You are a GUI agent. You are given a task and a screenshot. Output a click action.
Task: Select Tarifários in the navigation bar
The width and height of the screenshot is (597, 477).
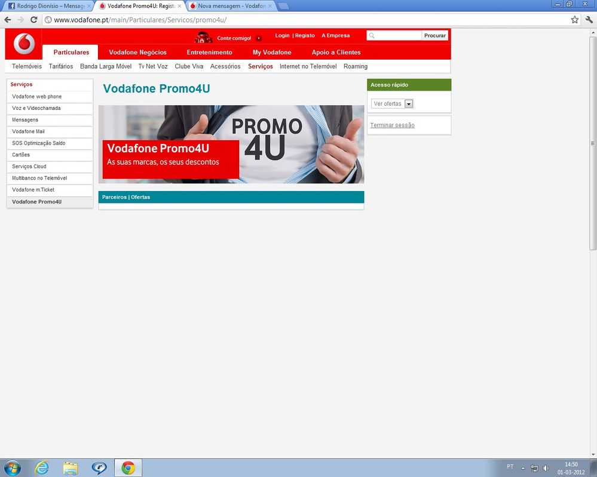pos(60,66)
